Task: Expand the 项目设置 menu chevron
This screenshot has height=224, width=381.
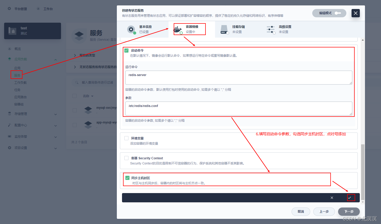Action: pos(56,148)
